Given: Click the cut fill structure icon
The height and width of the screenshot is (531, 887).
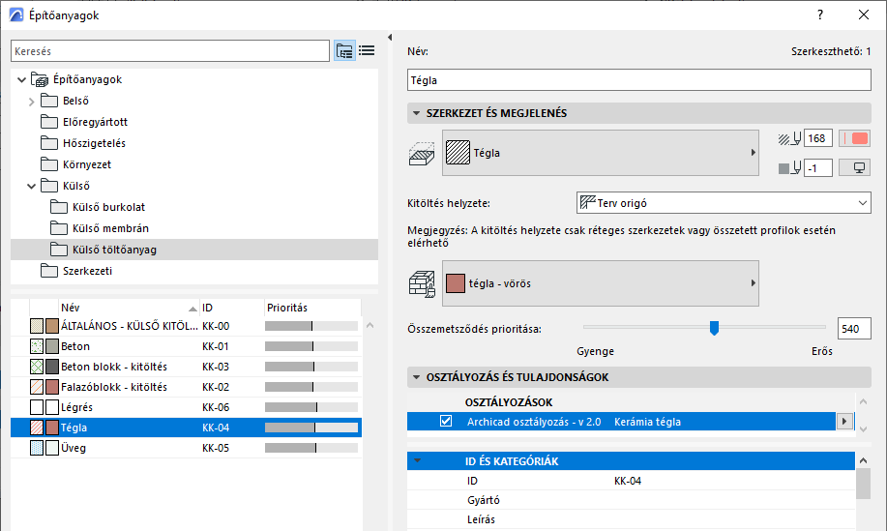Looking at the screenshot, I should pos(422,153).
